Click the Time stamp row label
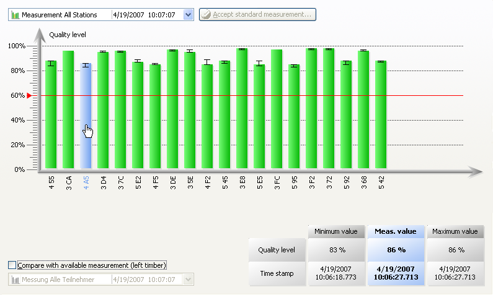The height and width of the screenshot is (295, 493). click(278, 273)
